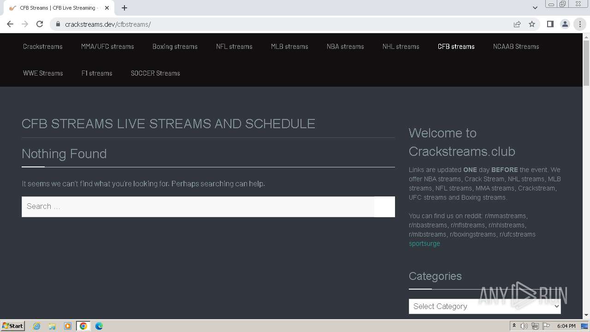Click the page vertical scrollbar thumb

pyautogui.click(x=586, y=63)
